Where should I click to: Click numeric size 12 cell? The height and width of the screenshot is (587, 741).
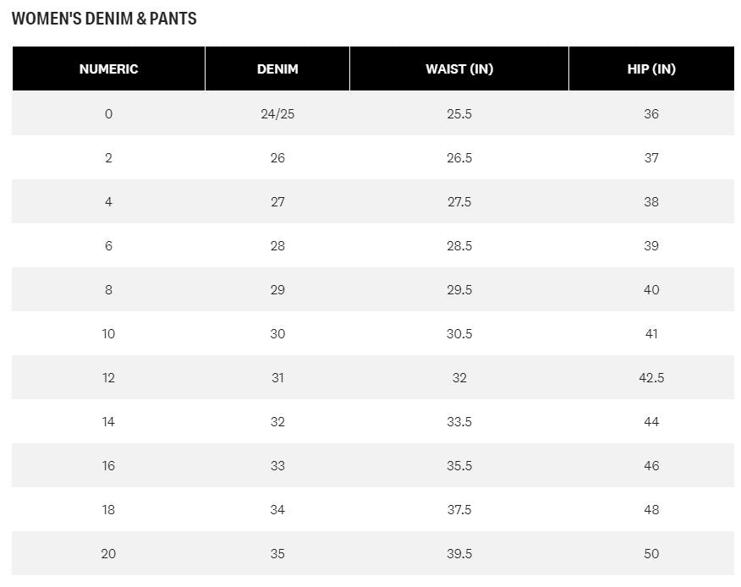[108, 378]
